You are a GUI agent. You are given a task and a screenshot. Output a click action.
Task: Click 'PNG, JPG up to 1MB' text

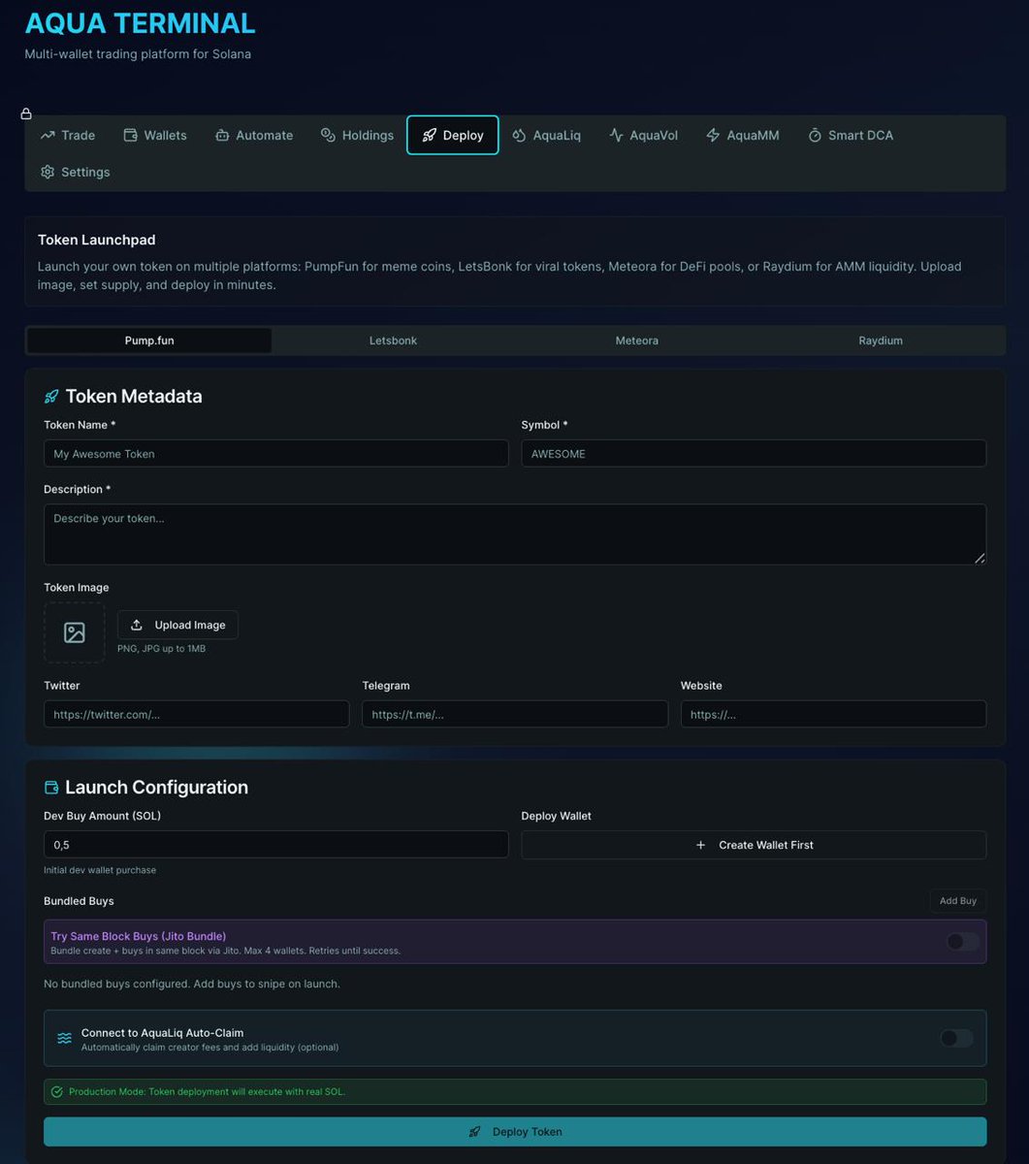(x=161, y=648)
